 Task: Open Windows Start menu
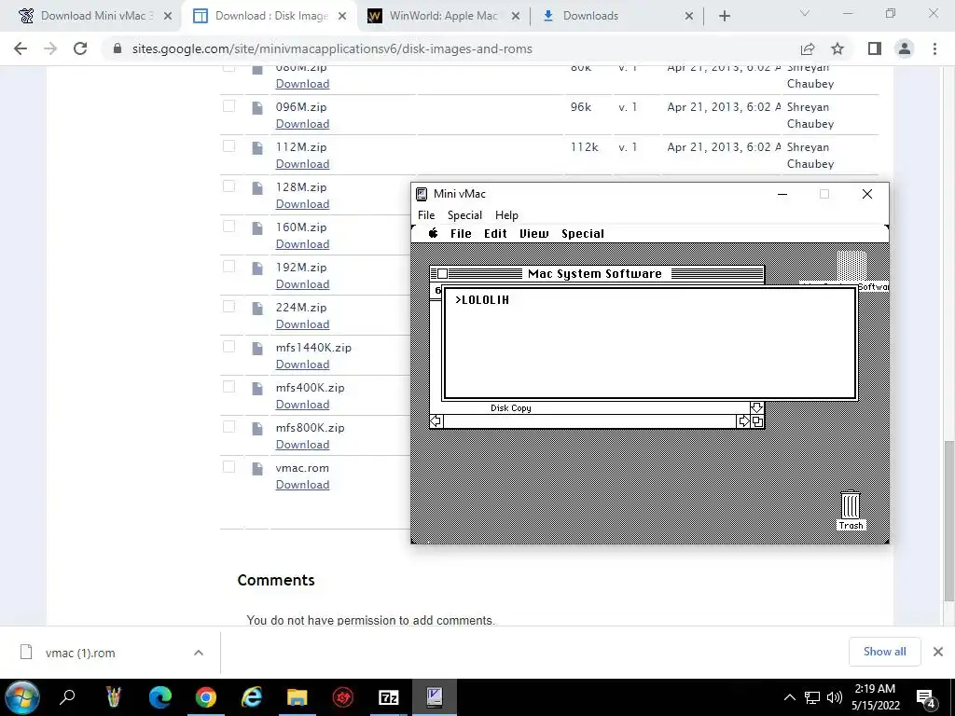coord(22,697)
